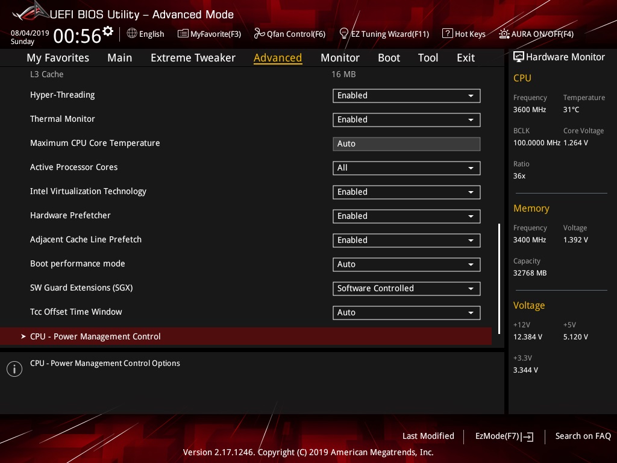Open Hyper-Threading dropdown
The width and height of the screenshot is (617, 463).
(407, 96)
